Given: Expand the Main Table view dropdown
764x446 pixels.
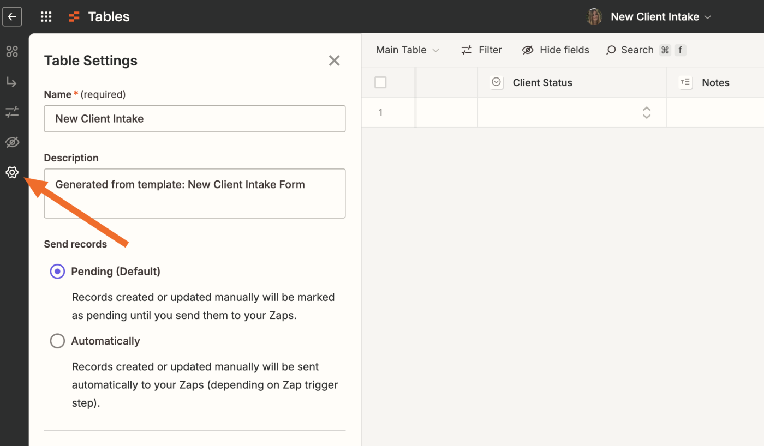Looking at the screenshot, I should [x=407, y=50].
